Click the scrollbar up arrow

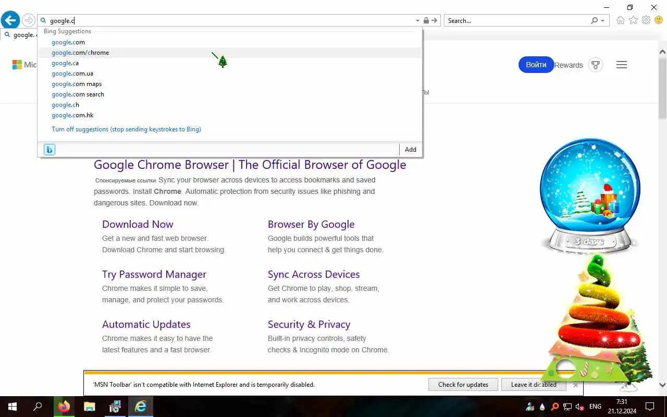(x=662, y=52)
